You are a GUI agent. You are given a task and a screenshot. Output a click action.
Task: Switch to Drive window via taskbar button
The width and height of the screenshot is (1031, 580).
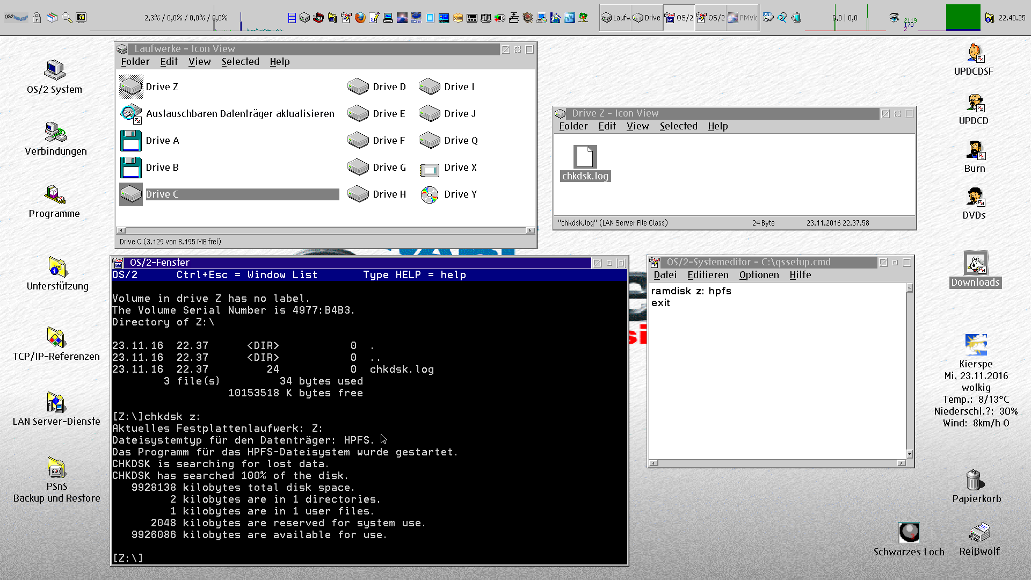coord(647,18)
